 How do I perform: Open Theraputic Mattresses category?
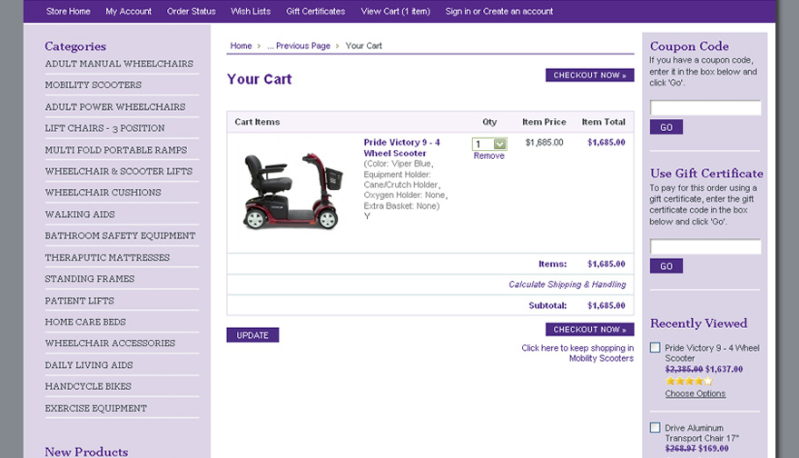[107, 257]
